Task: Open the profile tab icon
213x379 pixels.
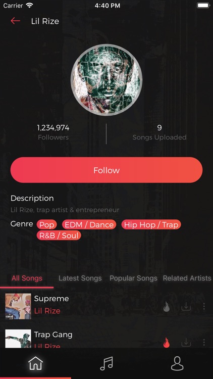Action: (177, 363)
